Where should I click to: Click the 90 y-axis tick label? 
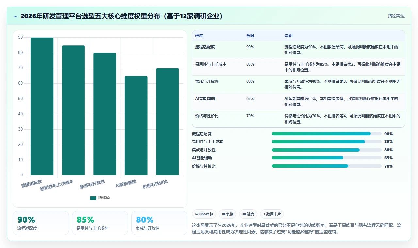pyautogui.click(x=21, y=37)
